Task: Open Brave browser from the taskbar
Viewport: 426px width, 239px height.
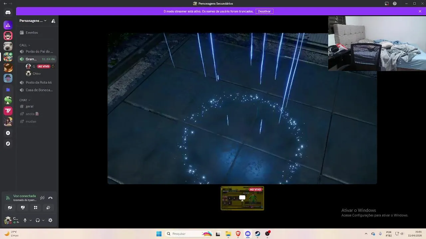Action: tap(238, 234)
